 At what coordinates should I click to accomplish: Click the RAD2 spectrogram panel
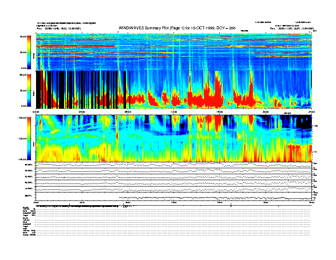[174, 52]
